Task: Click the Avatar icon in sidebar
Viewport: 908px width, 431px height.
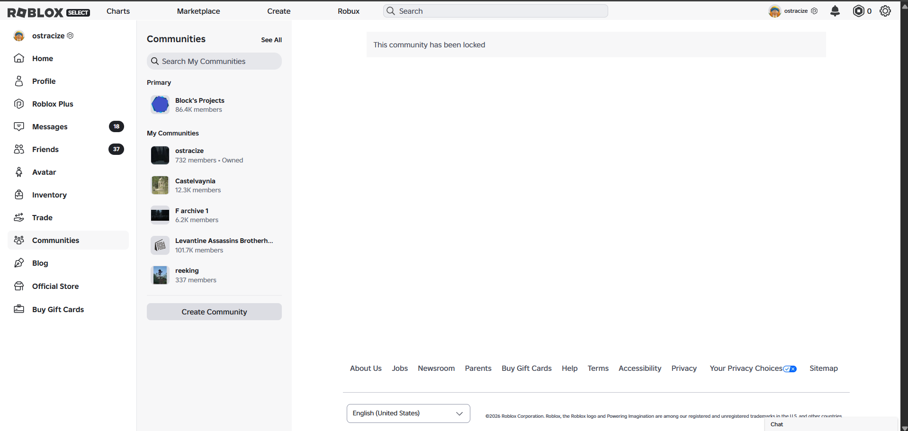Action: [19, 172]
